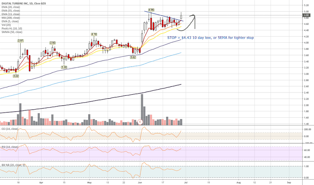Click the 3.02 pivot low label

(16, 76)
